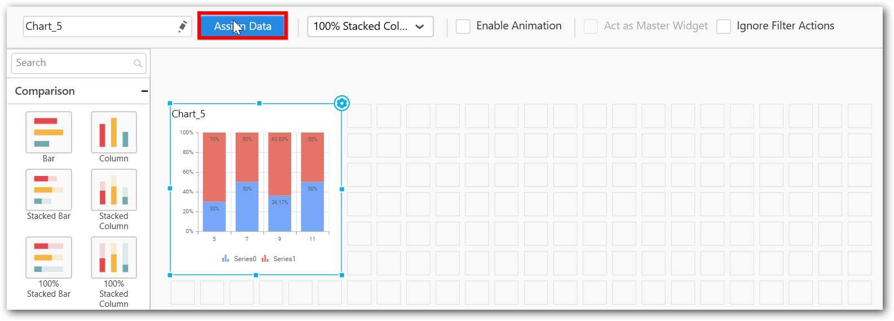This screenshot has width=894, height=321.
Task: Select the Bar chart icon
Action: (49, 132)
